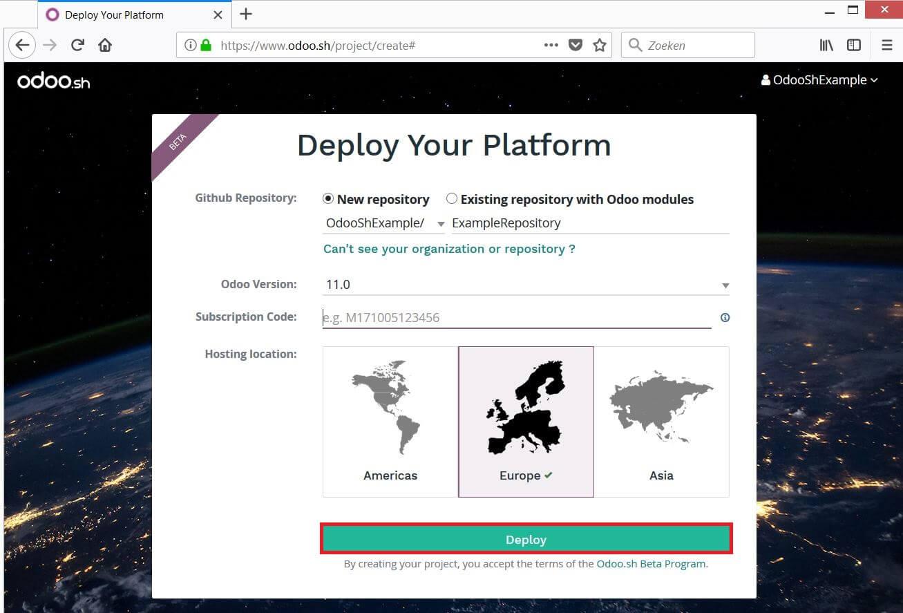903x613 pixels.
Task: Click the "Subscription Code:" label
Action: point(246,317)
